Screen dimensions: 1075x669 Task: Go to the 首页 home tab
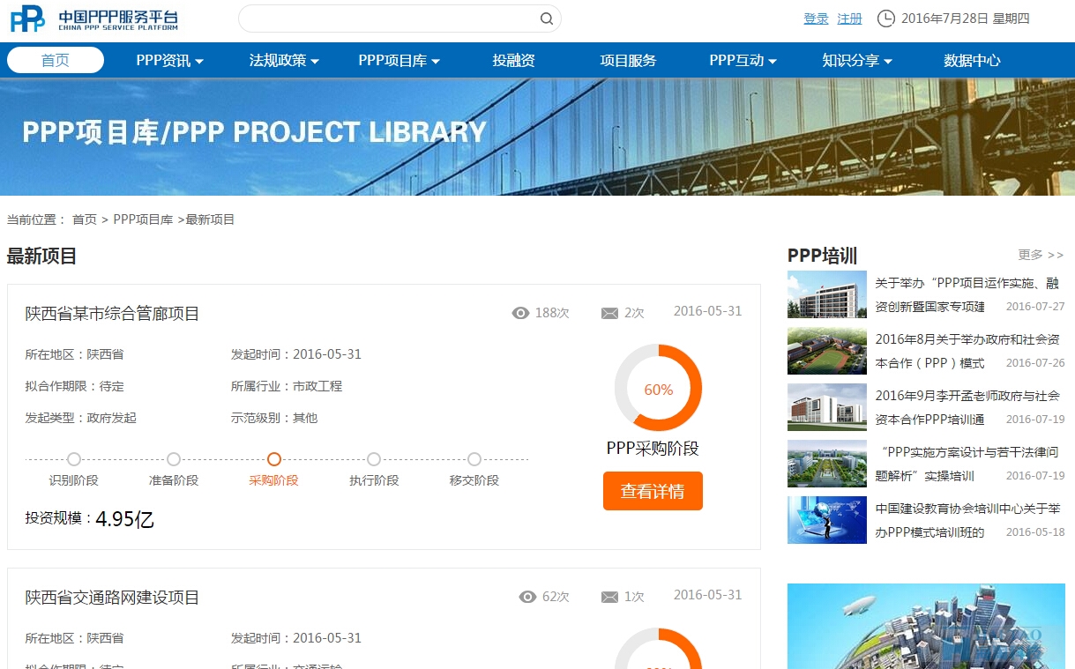pos(56,60)
